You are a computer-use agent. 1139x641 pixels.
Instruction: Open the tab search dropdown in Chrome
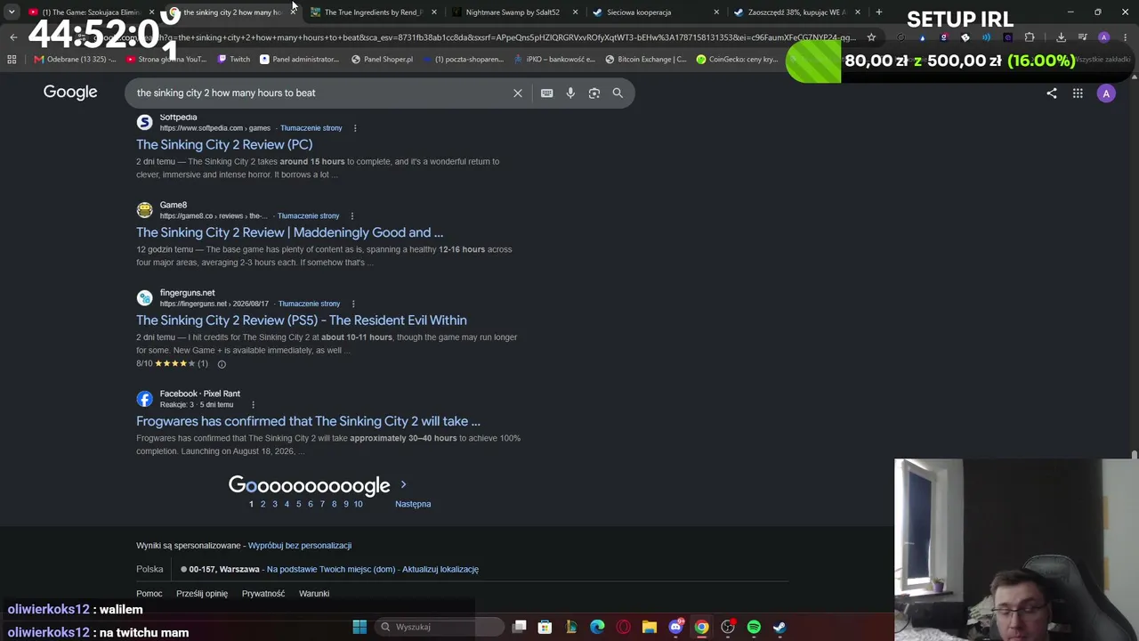12,12
